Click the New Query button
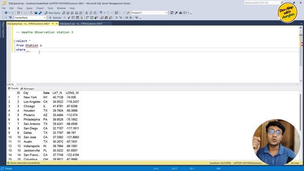Viewport: 304px width, 171px height. 53,13
